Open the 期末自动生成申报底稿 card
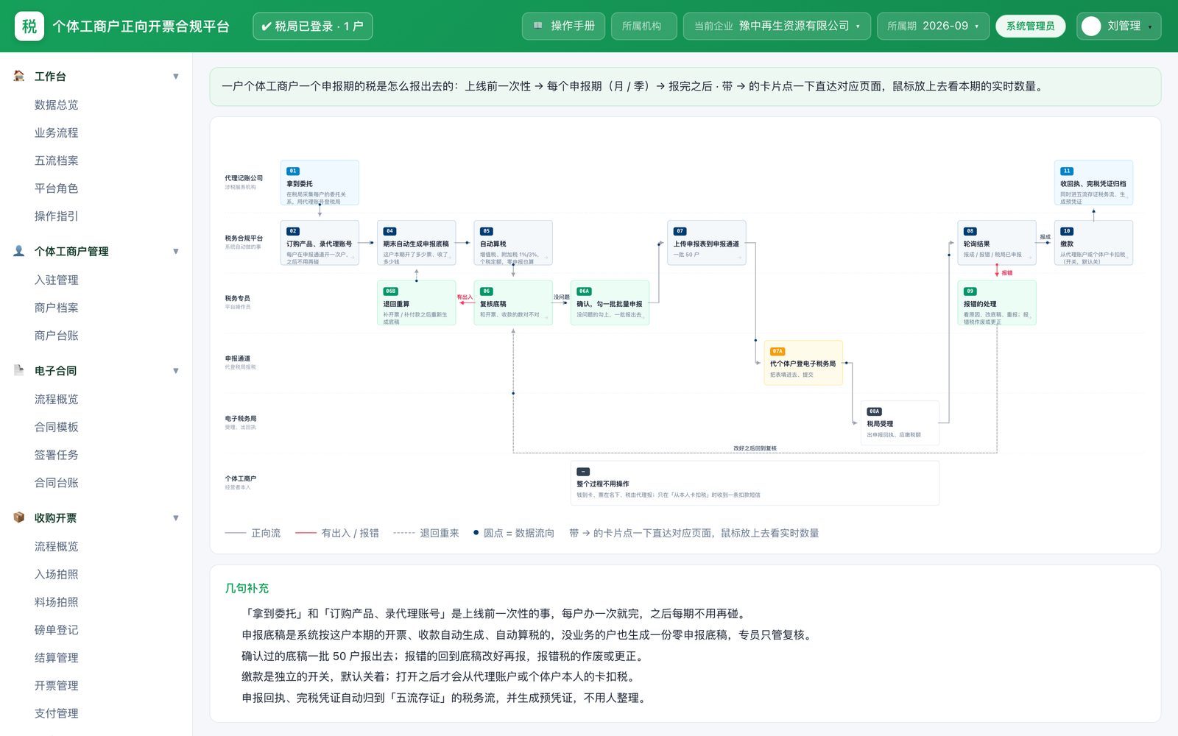The height and width of the screenshot is (736, 1178). click(x=417, y=243)
